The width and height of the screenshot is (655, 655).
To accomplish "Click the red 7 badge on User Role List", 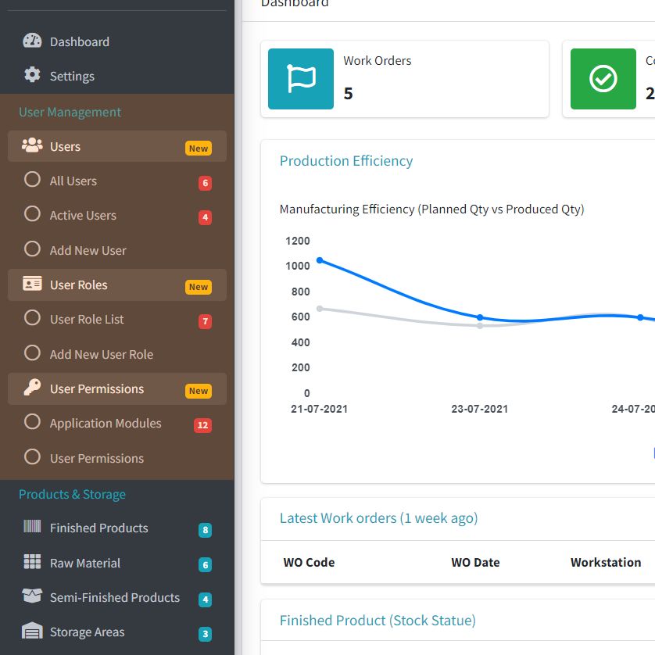I will coord(205,321).
